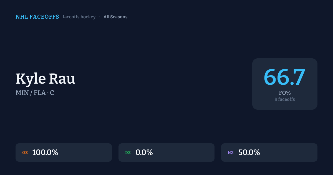
Task: Click the purple NZ zone label
Action: [231, 152]
